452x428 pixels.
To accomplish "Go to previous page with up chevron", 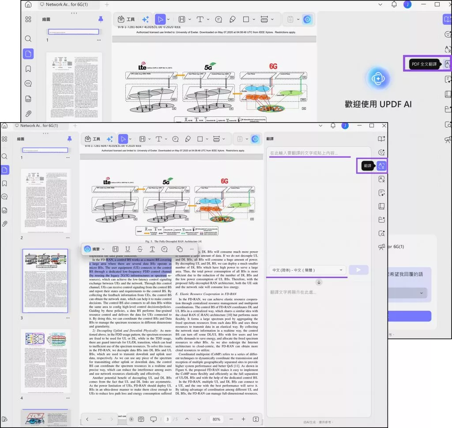I will pyautogui.click(x=187, y=419).
